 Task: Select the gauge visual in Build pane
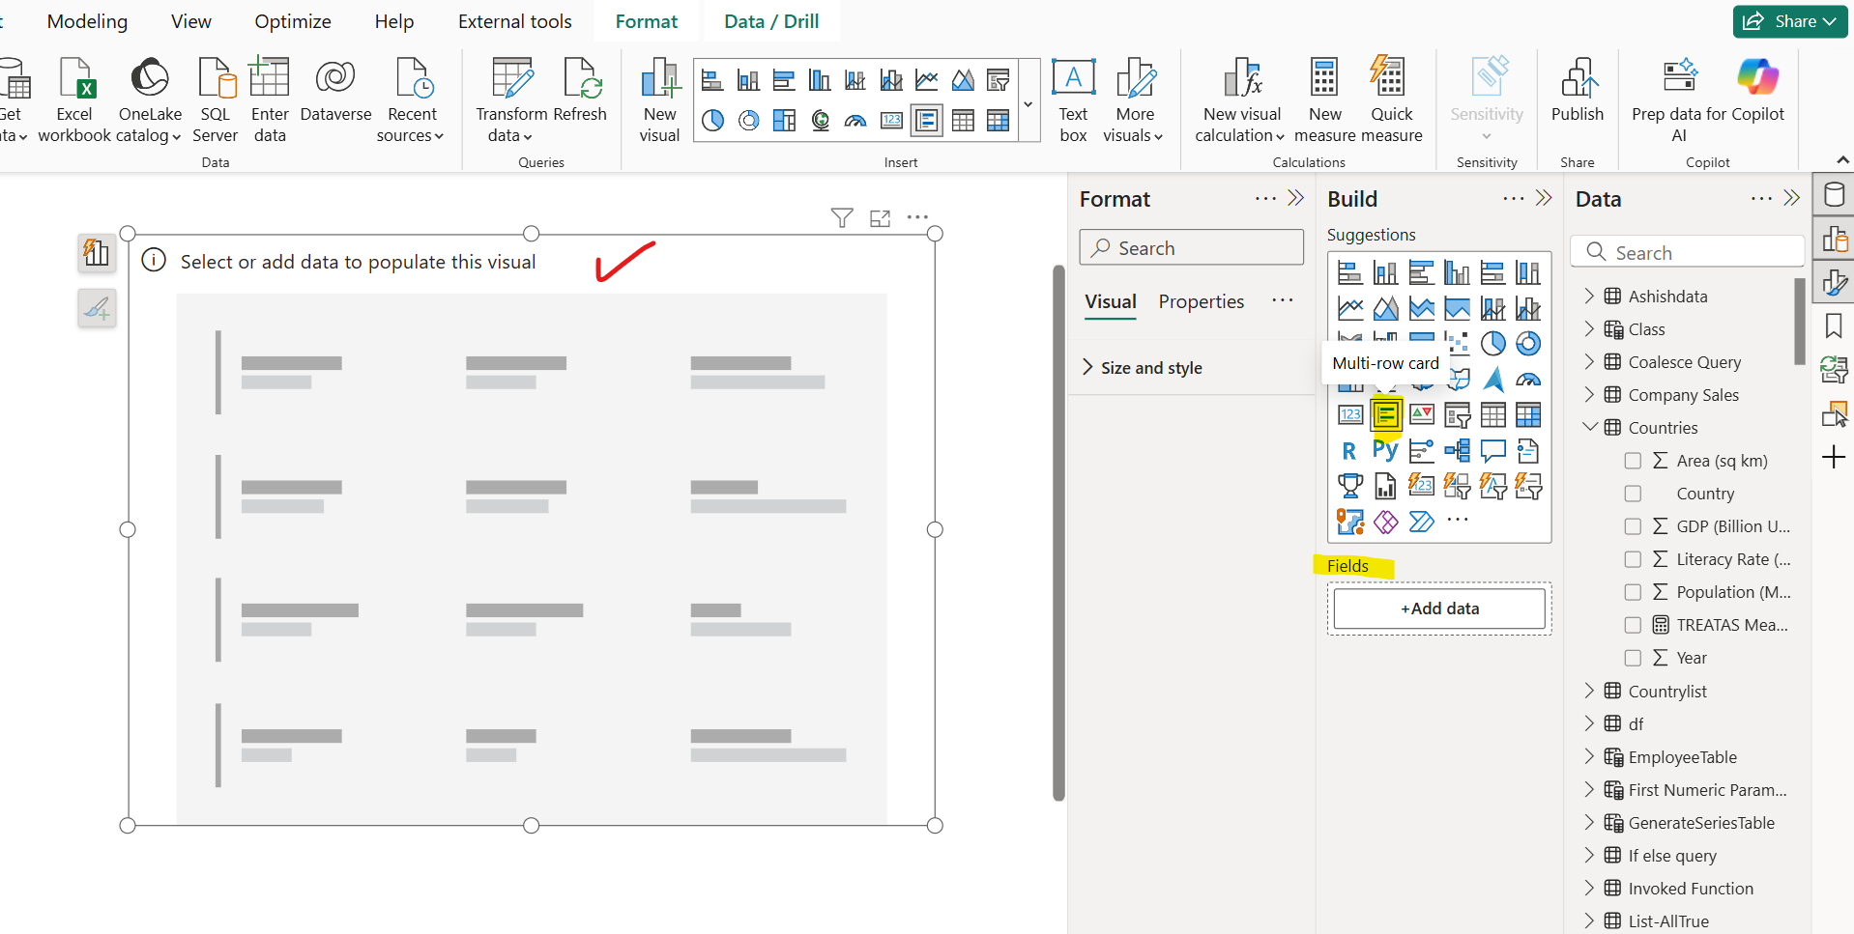click(x=1529, y=380)
